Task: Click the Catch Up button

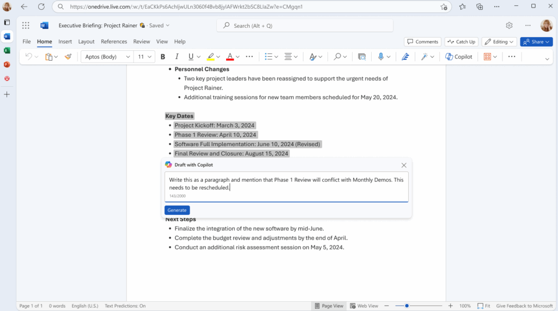Action: pyautogui.click(x=462, y=41)
